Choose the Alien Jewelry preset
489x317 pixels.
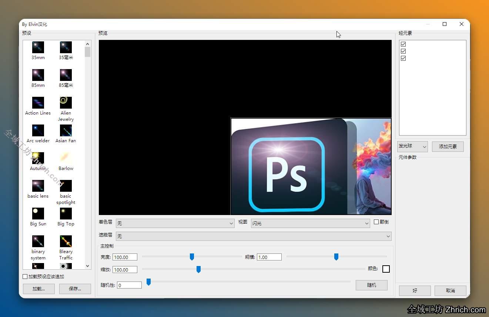coord(66,109)
